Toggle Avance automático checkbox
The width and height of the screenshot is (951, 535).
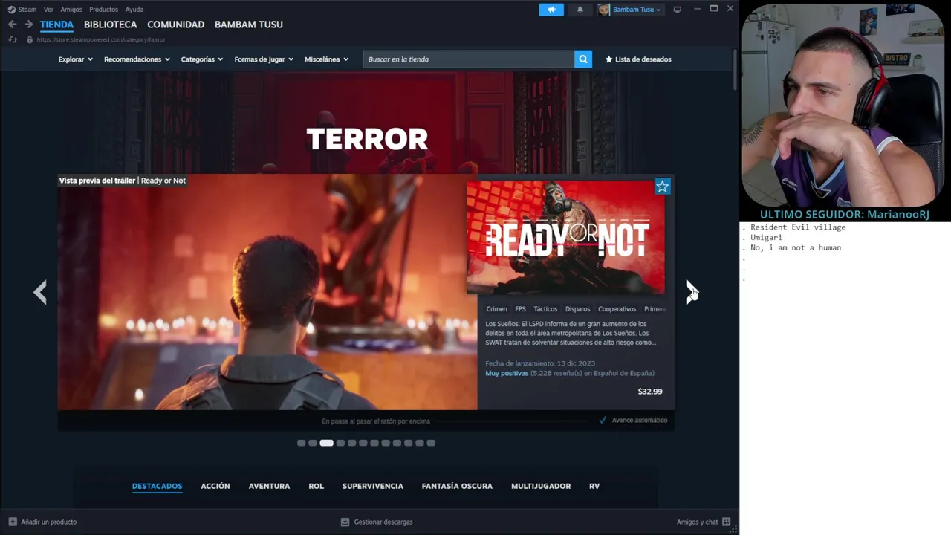pos(603,421)
